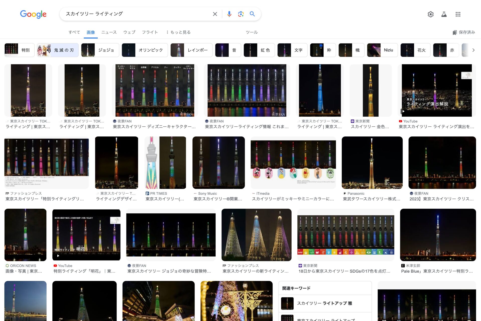Open the ツール options

click(252, 32)
